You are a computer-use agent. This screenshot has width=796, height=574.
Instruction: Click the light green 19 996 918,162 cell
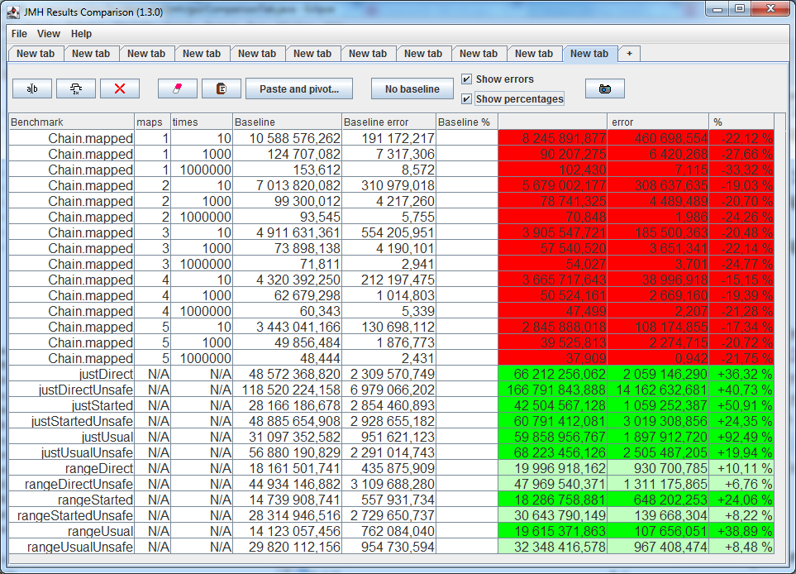(x=552, y=468)
